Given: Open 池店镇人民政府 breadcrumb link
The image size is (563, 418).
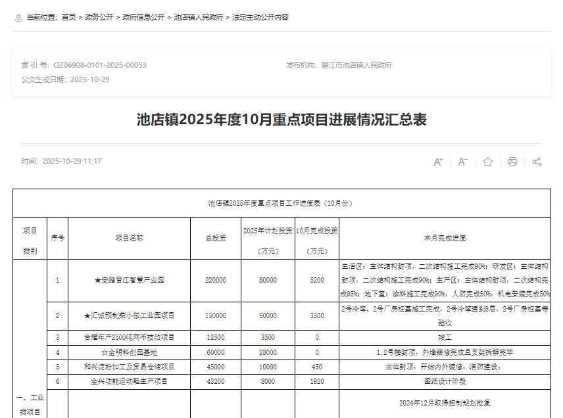Looking at the screenshot, I should tap(199, 17).
